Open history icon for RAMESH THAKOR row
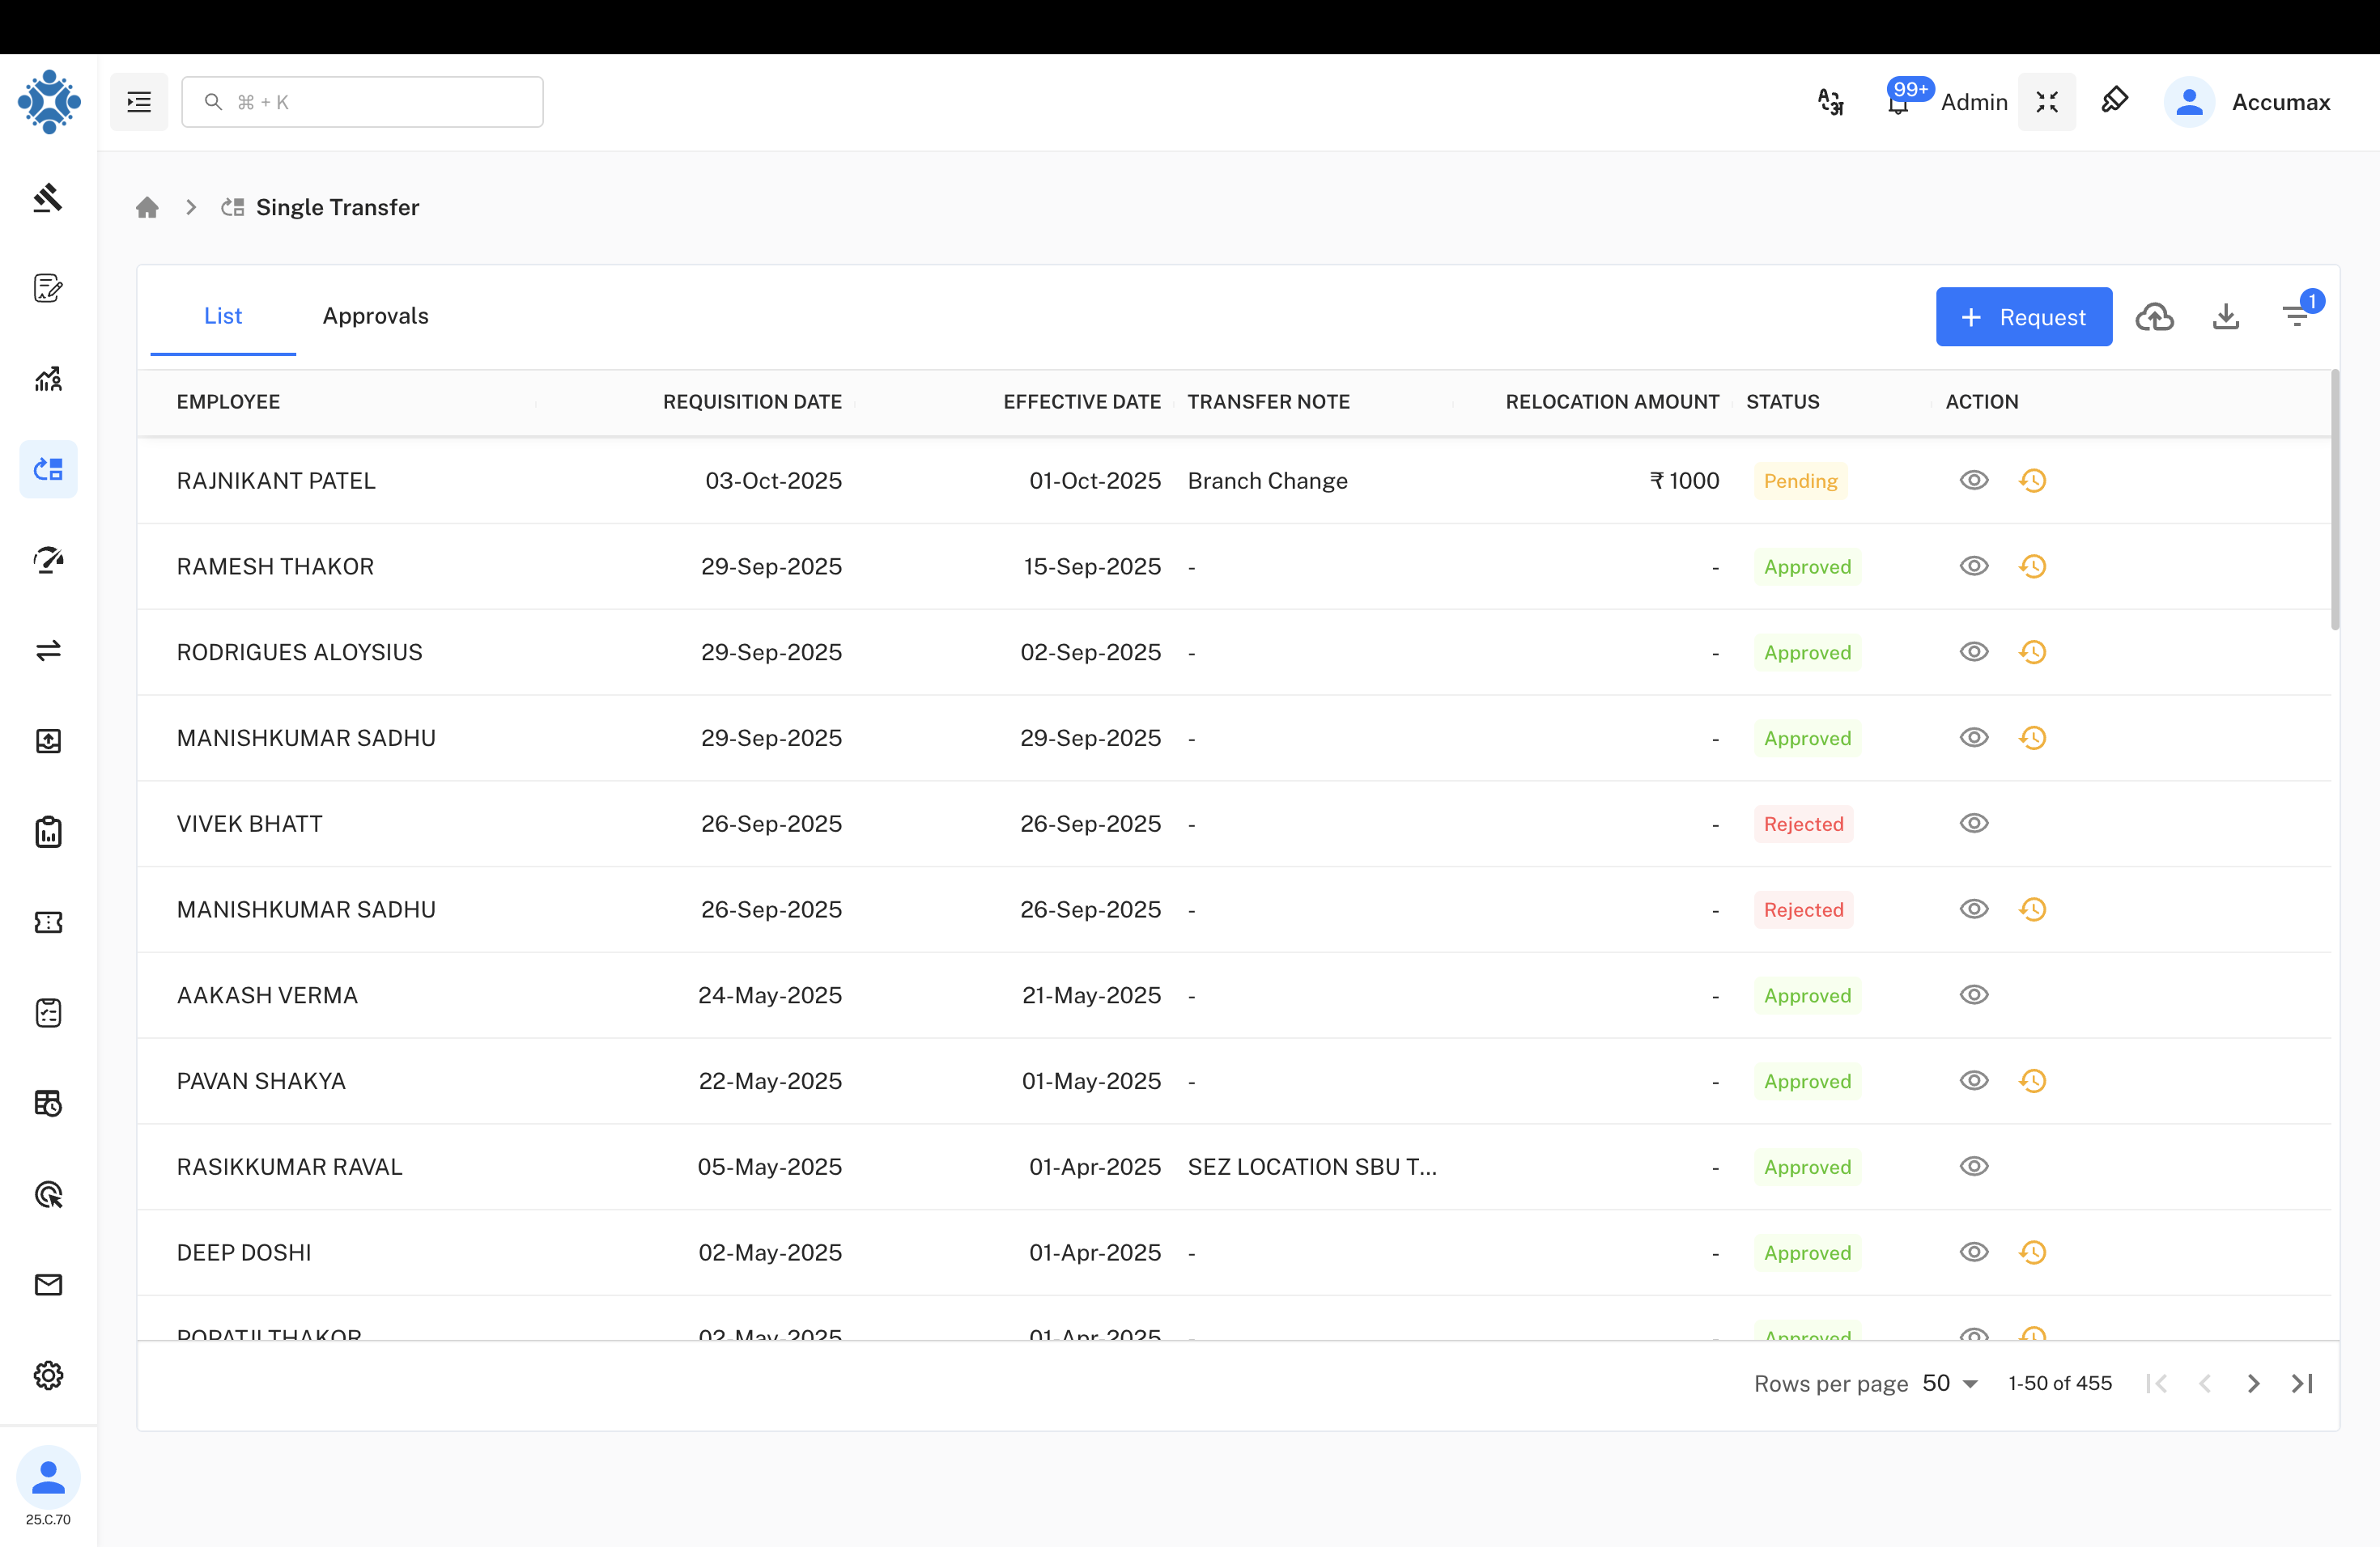 [x=2033, y=566]
